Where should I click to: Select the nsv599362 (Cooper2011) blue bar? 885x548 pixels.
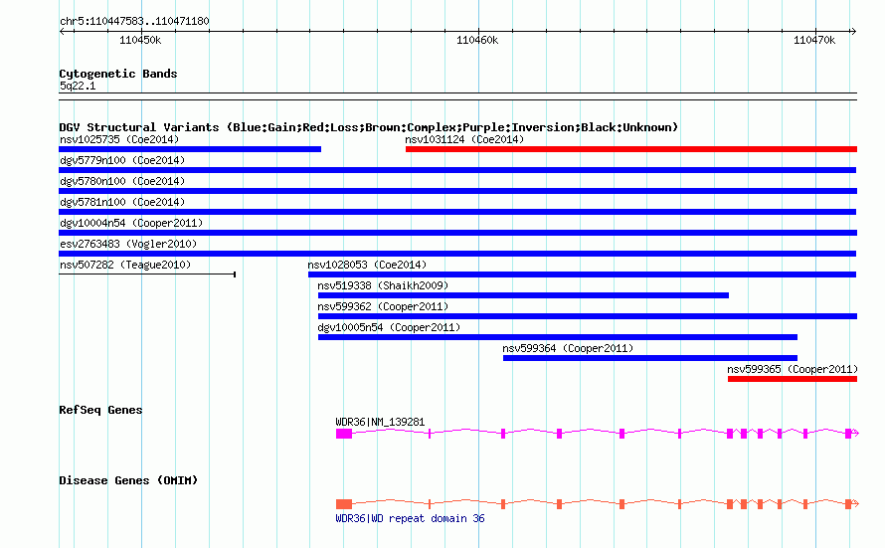[588, 316]
